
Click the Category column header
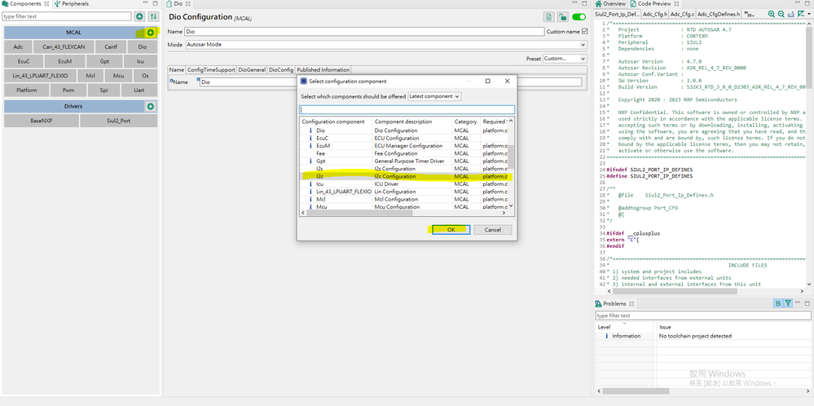465,121
